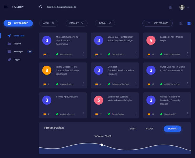The height and width of the screenshot is (158, 195).
Task: Open Tagged in the sidebar
Action: [17, 60]
